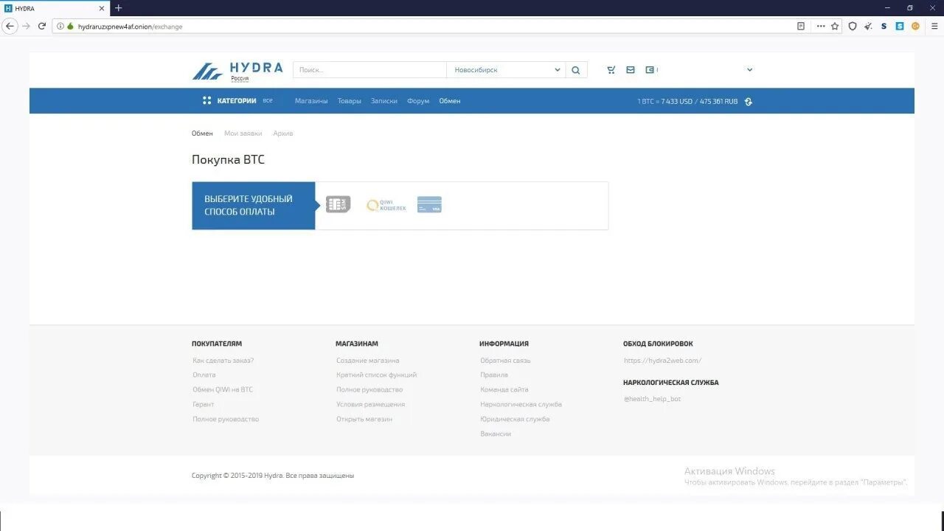Expand the user account chevron menu
Viewport: 944px width, 531px height.
click(x=750, y=70)
